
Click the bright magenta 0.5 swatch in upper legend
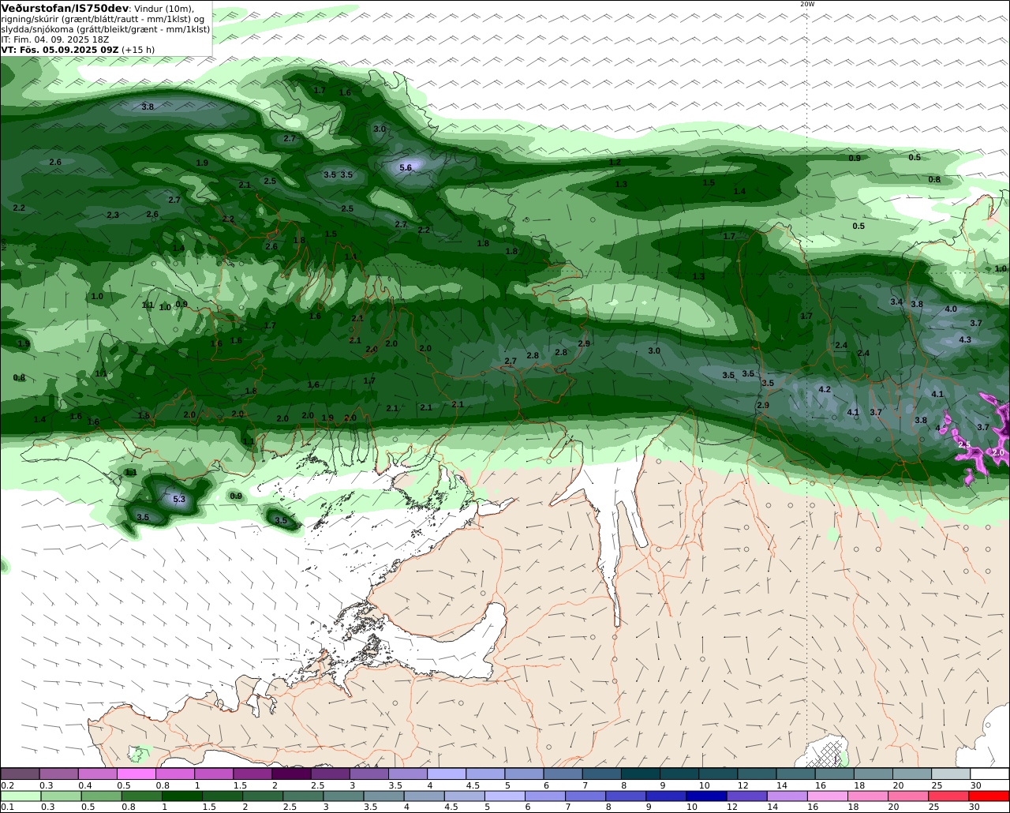point(136,774)
